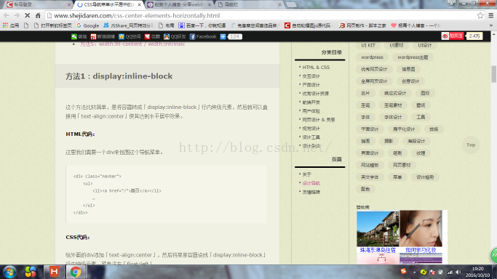Open 用户体验 category link

click(x=311, y=111)
